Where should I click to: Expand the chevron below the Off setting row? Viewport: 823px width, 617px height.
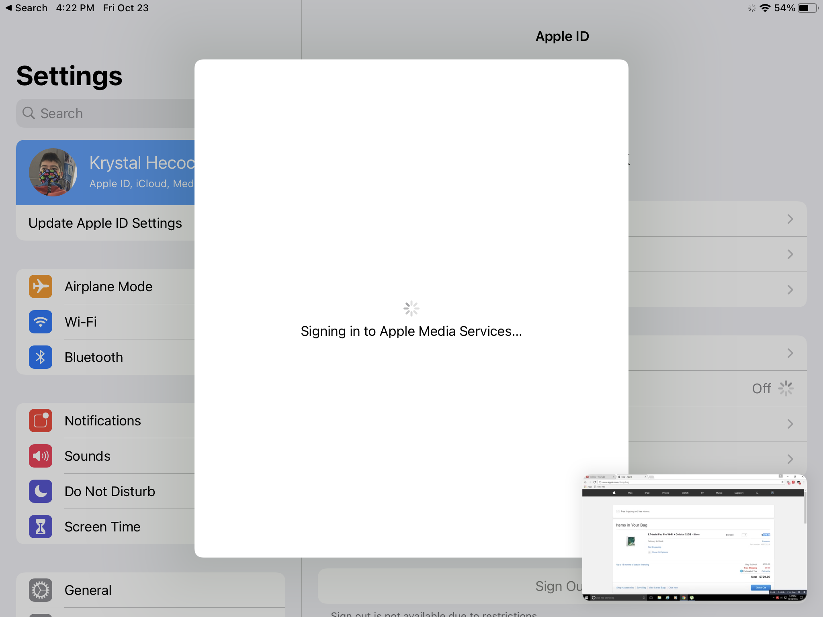tap(790, 423)
